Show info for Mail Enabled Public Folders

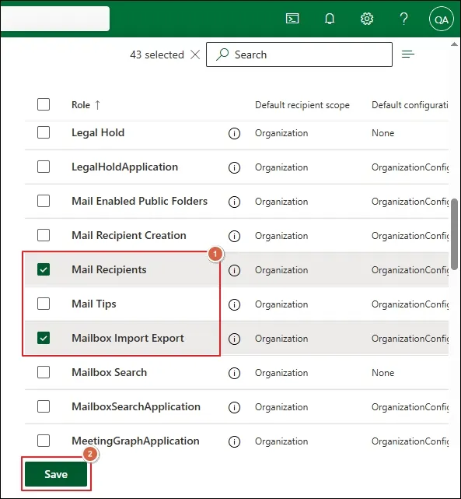click(234, 202)
